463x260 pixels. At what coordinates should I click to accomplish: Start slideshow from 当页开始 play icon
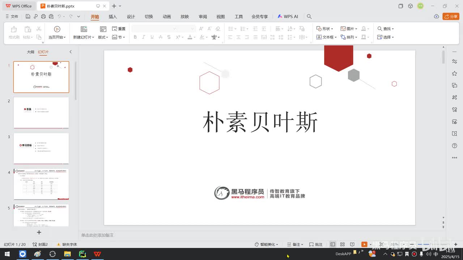(x=57, y=29)
